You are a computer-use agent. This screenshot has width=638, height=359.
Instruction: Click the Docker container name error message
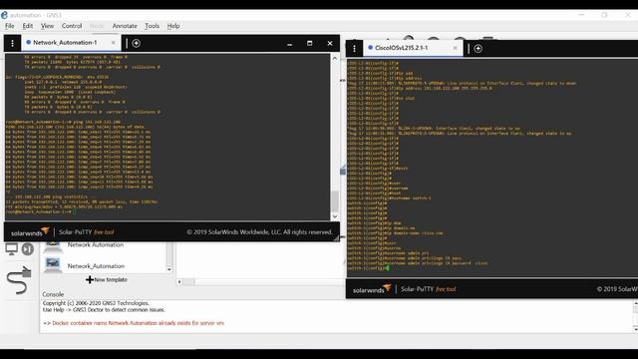[134, 323]
